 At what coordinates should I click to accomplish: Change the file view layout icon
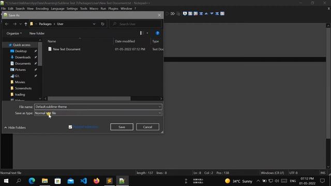pos(142,33)
